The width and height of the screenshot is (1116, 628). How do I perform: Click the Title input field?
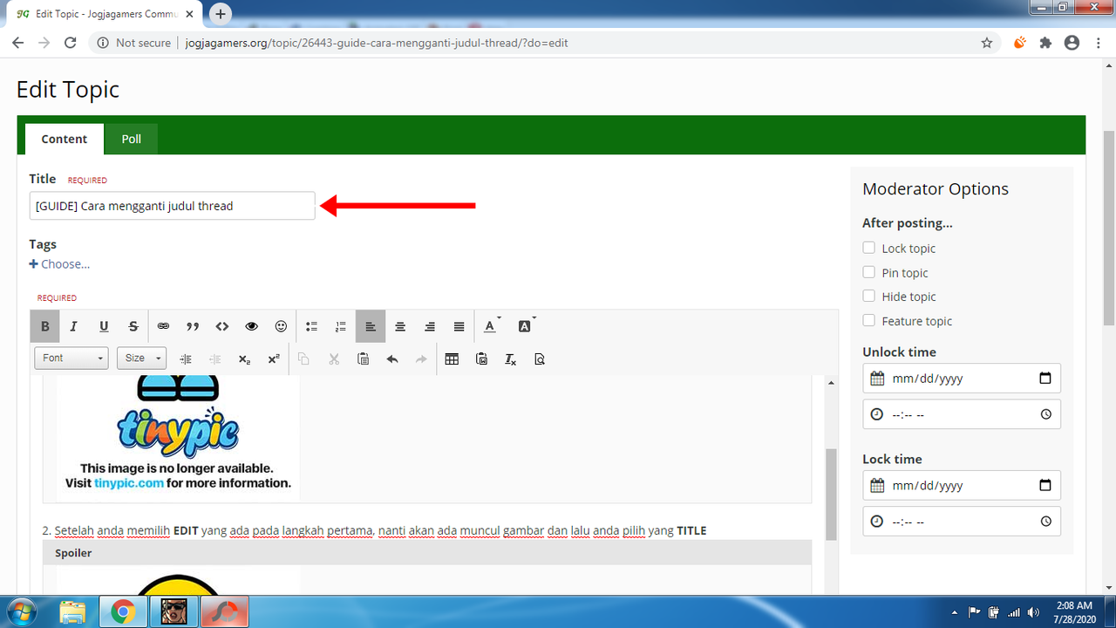172,206
